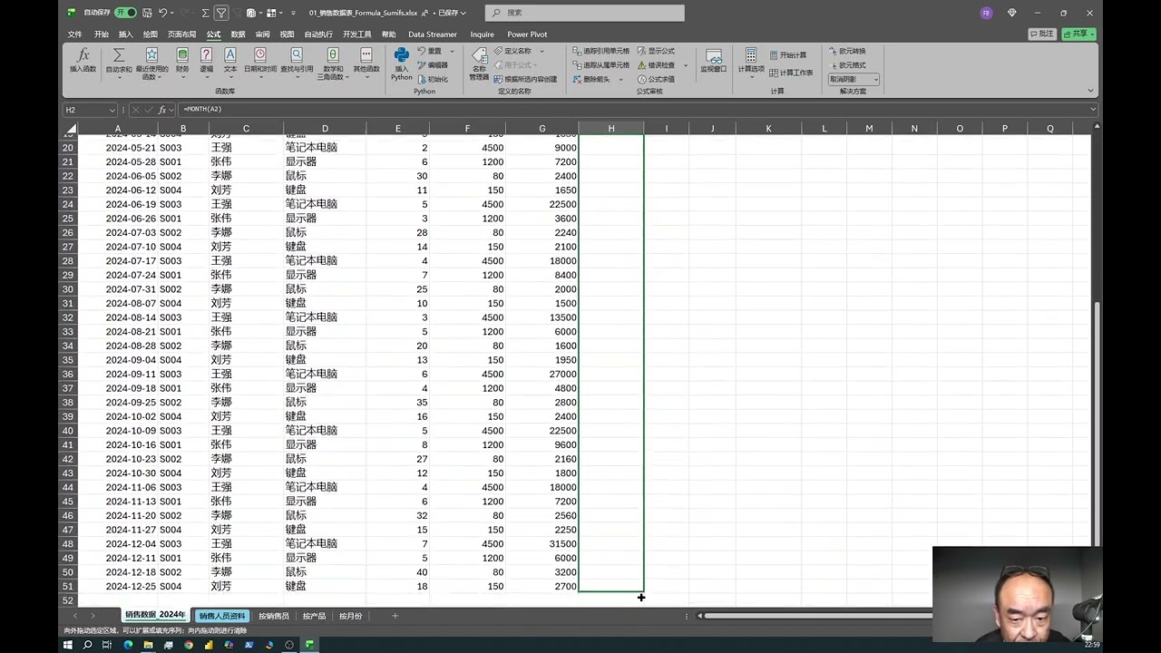Open the 数学和三角函数 icon

[333, 55]
